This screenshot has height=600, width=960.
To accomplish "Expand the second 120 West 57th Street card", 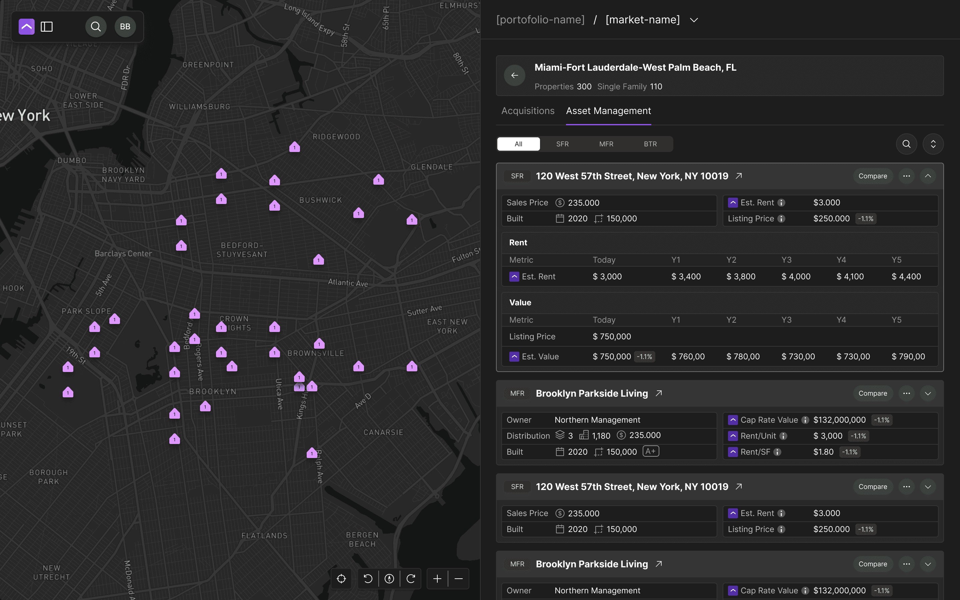I will (928, 487).
